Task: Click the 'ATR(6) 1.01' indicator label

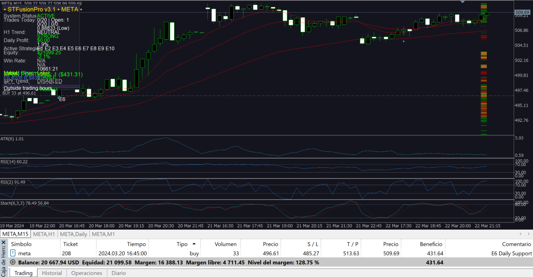Action: click(12, 139)
